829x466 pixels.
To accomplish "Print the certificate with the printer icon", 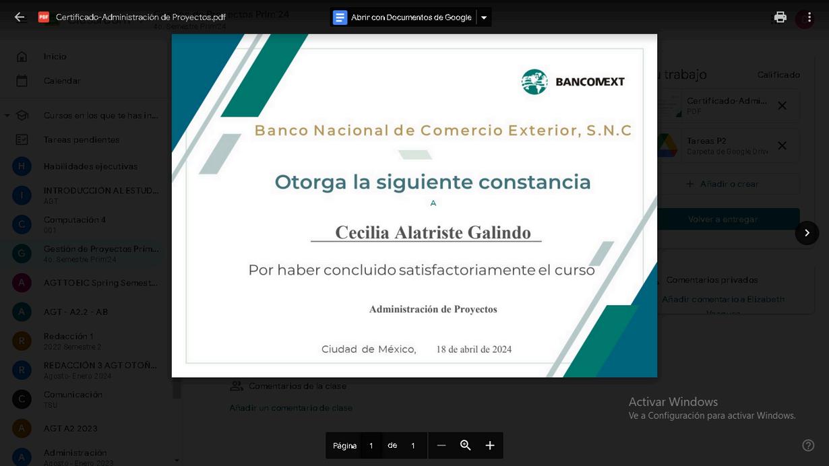I will click(780, 18).
